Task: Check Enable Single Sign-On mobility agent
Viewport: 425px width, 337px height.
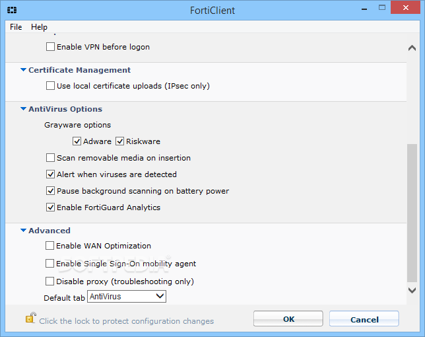Action: point(49,264)
